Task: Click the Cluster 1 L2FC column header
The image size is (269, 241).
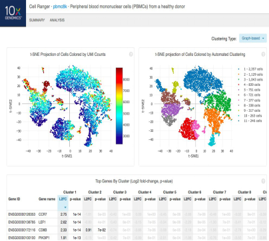Action: coord(63,199)
